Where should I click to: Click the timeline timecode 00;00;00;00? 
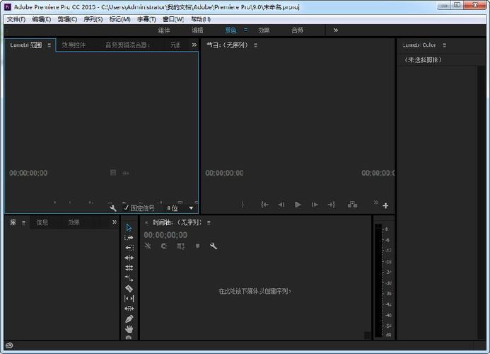pos(165,235)
